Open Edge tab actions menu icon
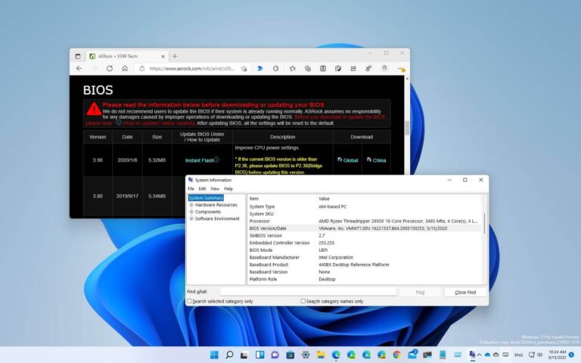 tap(77, 56)
